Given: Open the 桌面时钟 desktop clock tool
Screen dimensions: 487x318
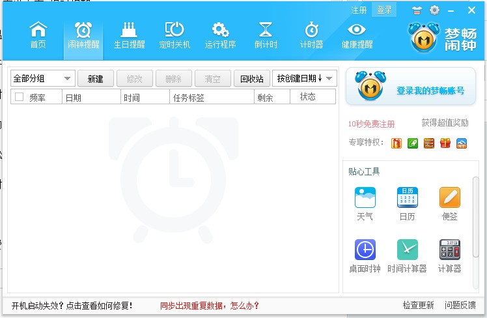Looking at the screenshot, I should click(365, 256).
